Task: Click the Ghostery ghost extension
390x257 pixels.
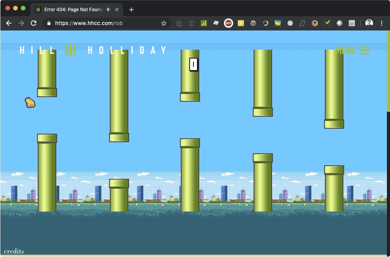Action: (302, 23)
